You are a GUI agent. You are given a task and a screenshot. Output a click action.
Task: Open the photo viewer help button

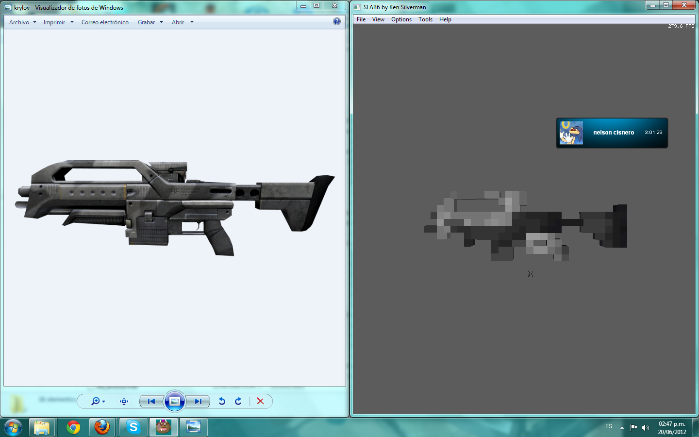(x=336, y=22)
